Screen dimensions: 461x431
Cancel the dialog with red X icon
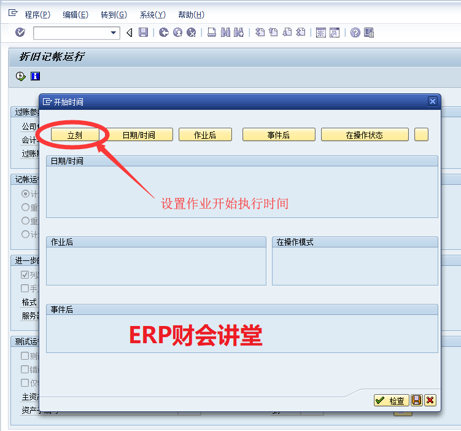(x=430, y=400)
